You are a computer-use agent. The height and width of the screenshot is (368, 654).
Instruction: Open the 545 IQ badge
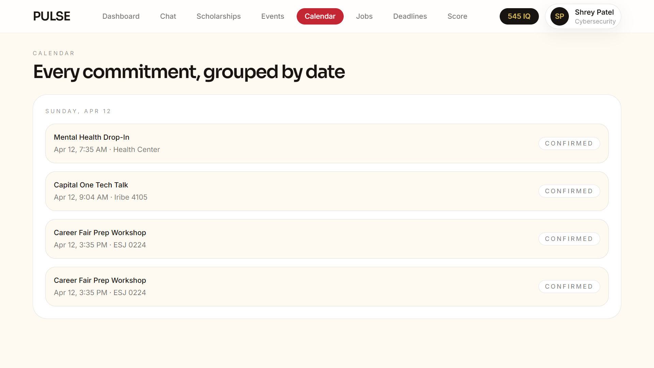[x=519, y=16]
